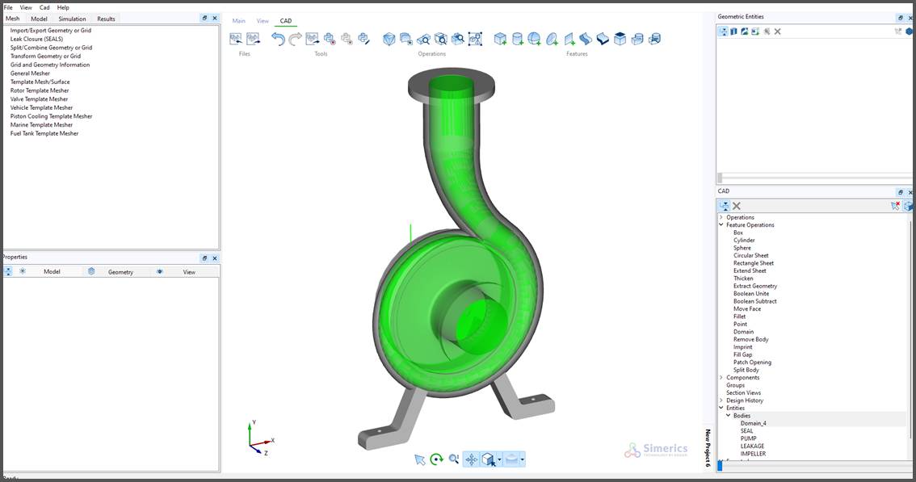Image resolution: width=916 pixels, height=482 pixels.
Task: Click the Thicken feature icon
Action: [x=603, y=39]
